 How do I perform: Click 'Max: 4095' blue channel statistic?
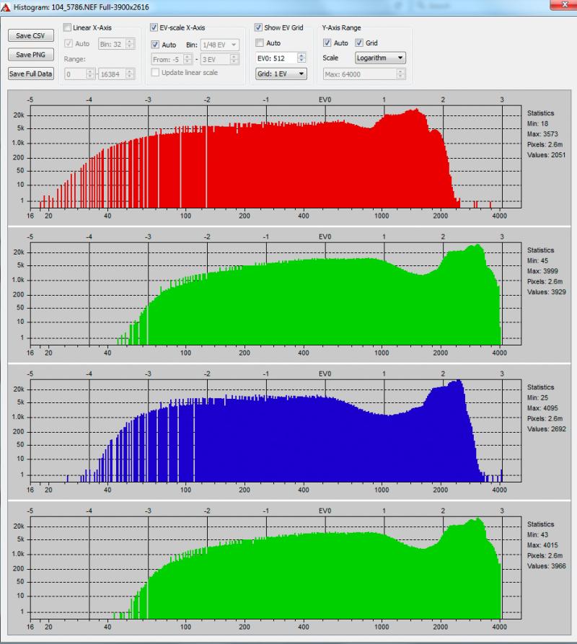click(542, 408)
